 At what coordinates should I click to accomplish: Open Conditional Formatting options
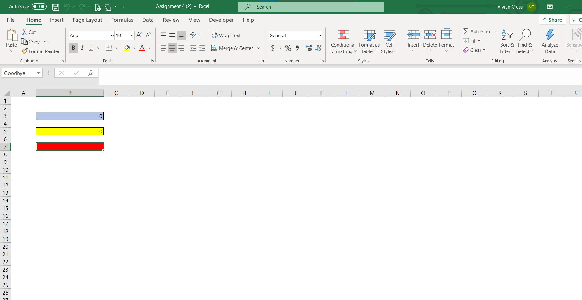[342, 42]
